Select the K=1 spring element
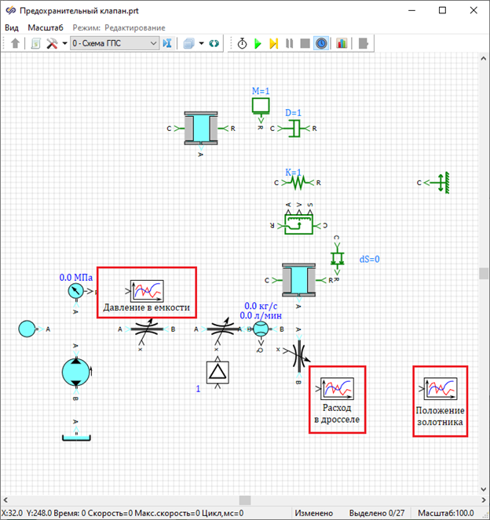Viewport: 490px width, 520px height. click(297, 183)
